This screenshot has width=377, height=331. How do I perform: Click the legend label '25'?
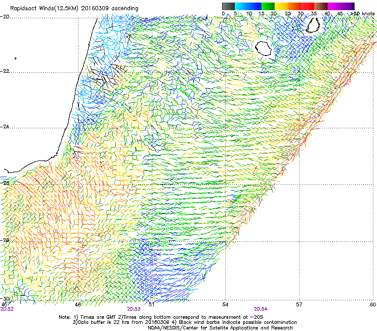click(x=288, y=14)
